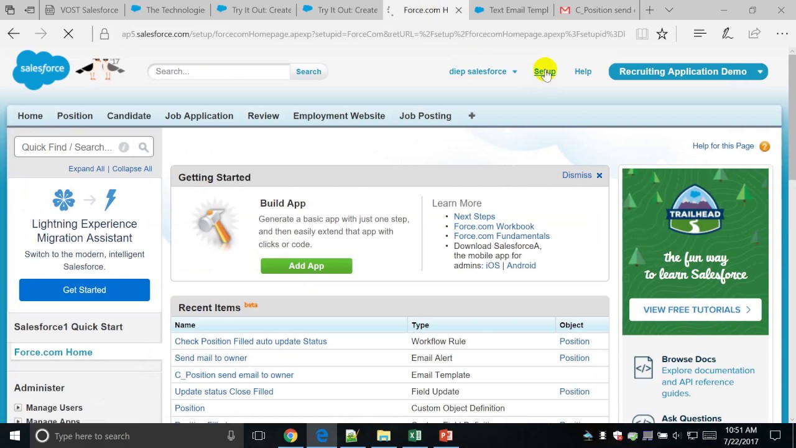Add tab with plus in navigation bar
The height and width of the screenshot is (448, 796).
(472, 116)
